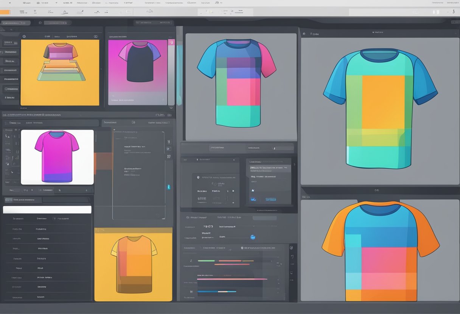Open the first menu in the top menu bar

[26, 2]
